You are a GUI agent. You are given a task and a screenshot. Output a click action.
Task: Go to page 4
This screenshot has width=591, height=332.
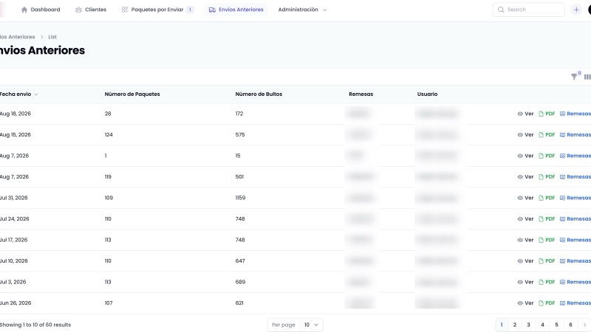(x=542, y=325)
